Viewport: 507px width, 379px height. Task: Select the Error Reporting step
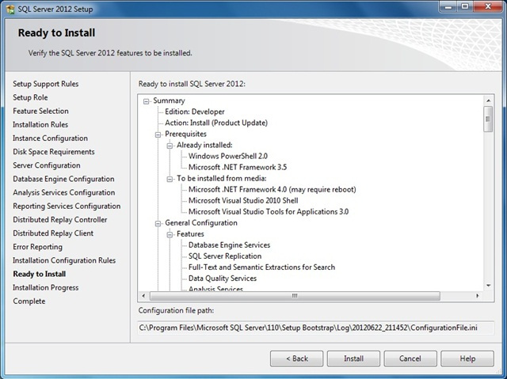(37, 247)
